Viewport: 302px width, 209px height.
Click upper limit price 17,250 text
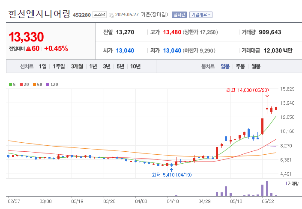coord(200,32)
